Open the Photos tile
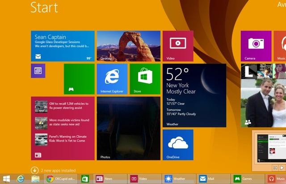 (128, 129)
